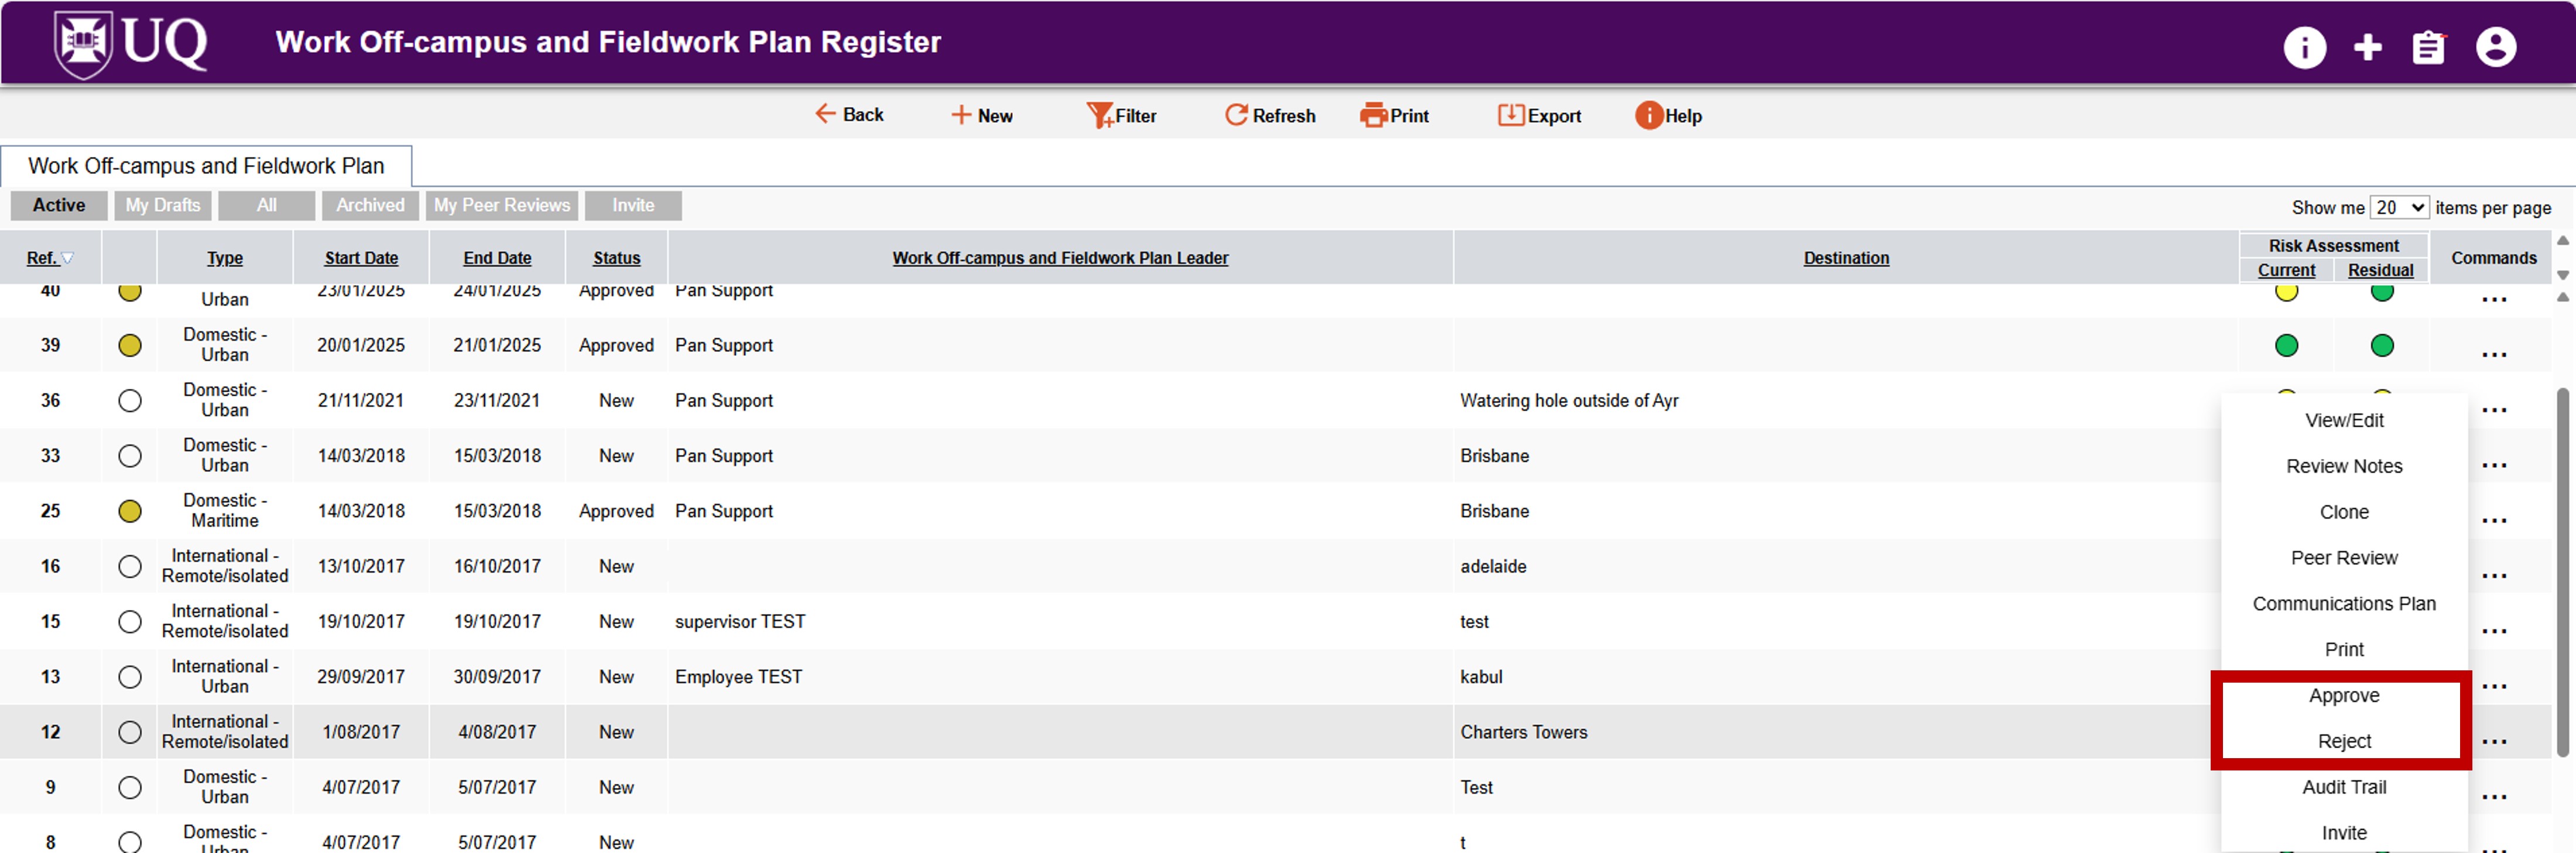The height and width of the screenshot is (853, 2576).
Task: Open the Invite tab
Action: (x=633, y=205)
